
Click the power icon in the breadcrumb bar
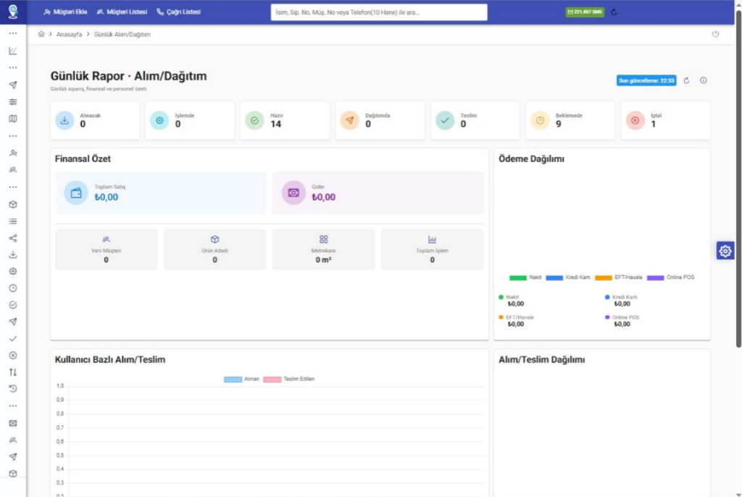(715, 34)
